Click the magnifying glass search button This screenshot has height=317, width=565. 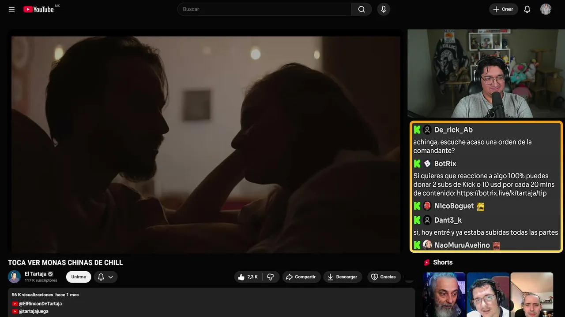362,9
